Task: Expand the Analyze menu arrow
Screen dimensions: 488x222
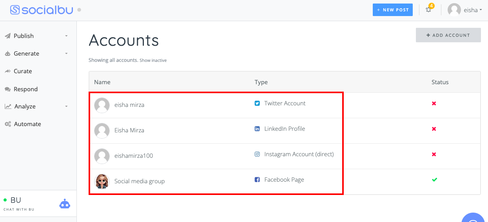Action: pyautogui.click(x=66, y=106)
